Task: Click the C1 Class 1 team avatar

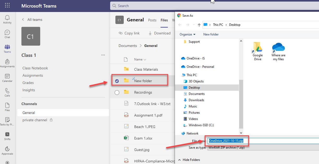Action: [31, 36]
